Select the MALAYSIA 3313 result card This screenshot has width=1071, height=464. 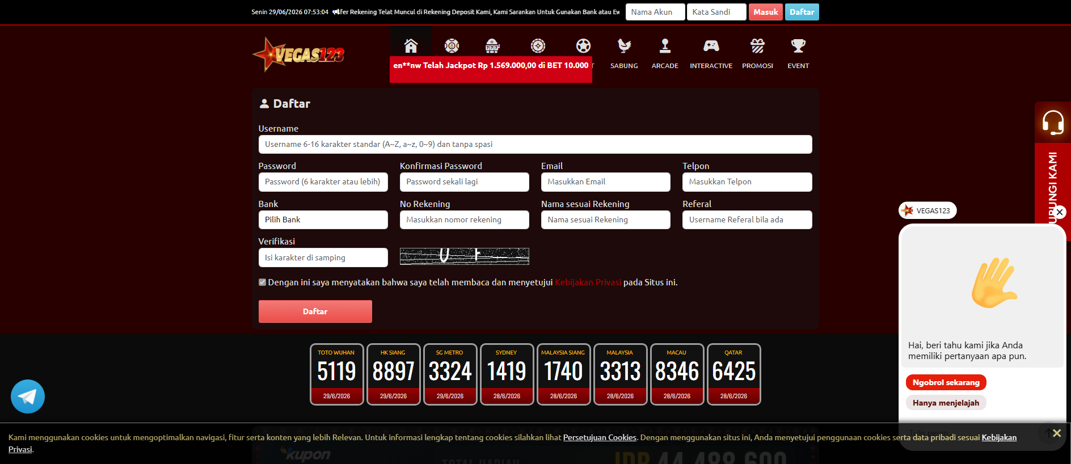click(620, 374)
